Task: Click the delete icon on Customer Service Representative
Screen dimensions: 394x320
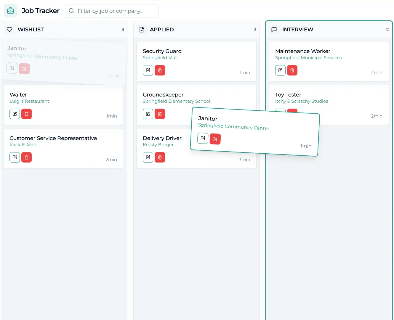Action: click(x=26, y=157)
